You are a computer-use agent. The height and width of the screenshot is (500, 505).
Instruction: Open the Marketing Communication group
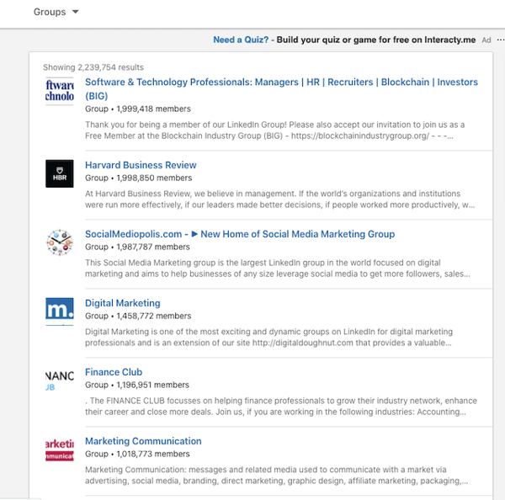[x=143, y=441]
